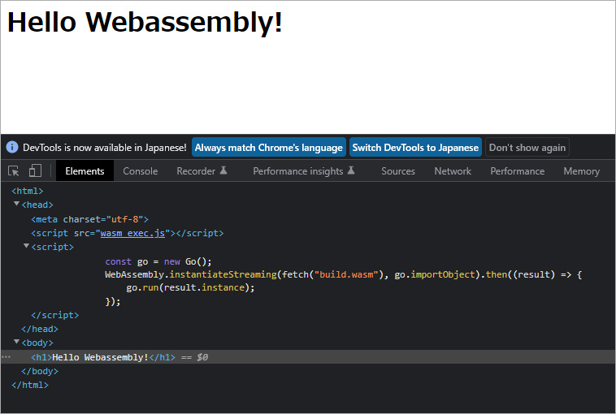Viewport: 616px width, 414px height.
Task: Click Always match Chrome's language button
Action: click(x=269, y=147)
